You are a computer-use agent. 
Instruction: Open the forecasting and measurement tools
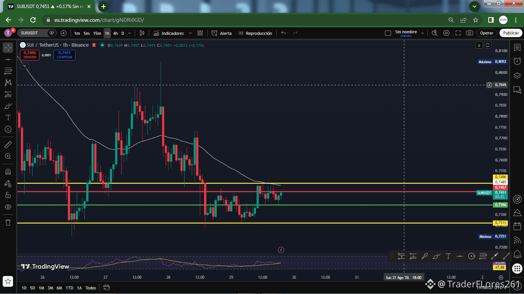(x=8, y=94)
